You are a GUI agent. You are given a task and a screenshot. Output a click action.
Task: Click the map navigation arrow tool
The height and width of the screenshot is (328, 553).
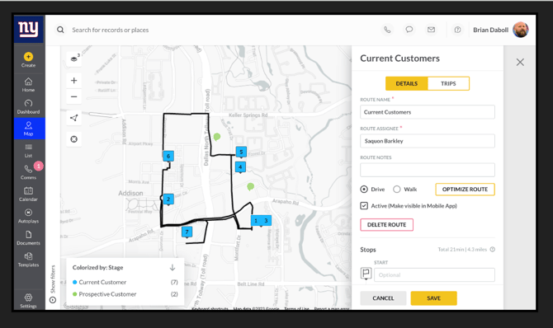click(x=73, y=118)
